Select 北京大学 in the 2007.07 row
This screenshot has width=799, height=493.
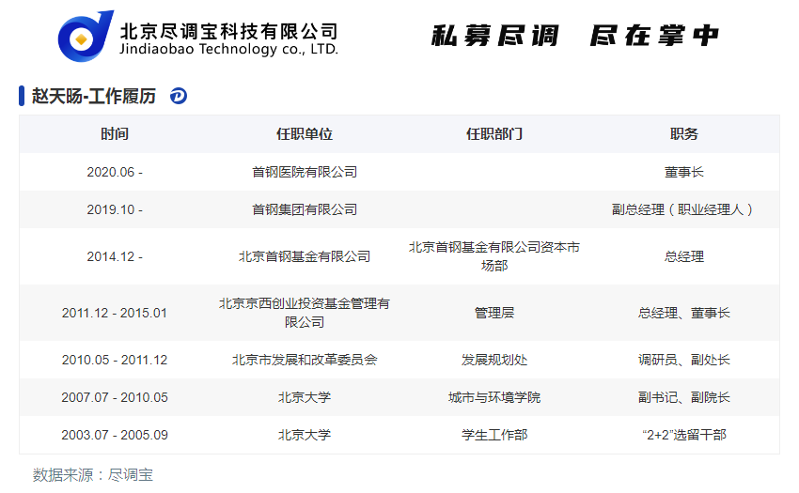tap(305, 397)
